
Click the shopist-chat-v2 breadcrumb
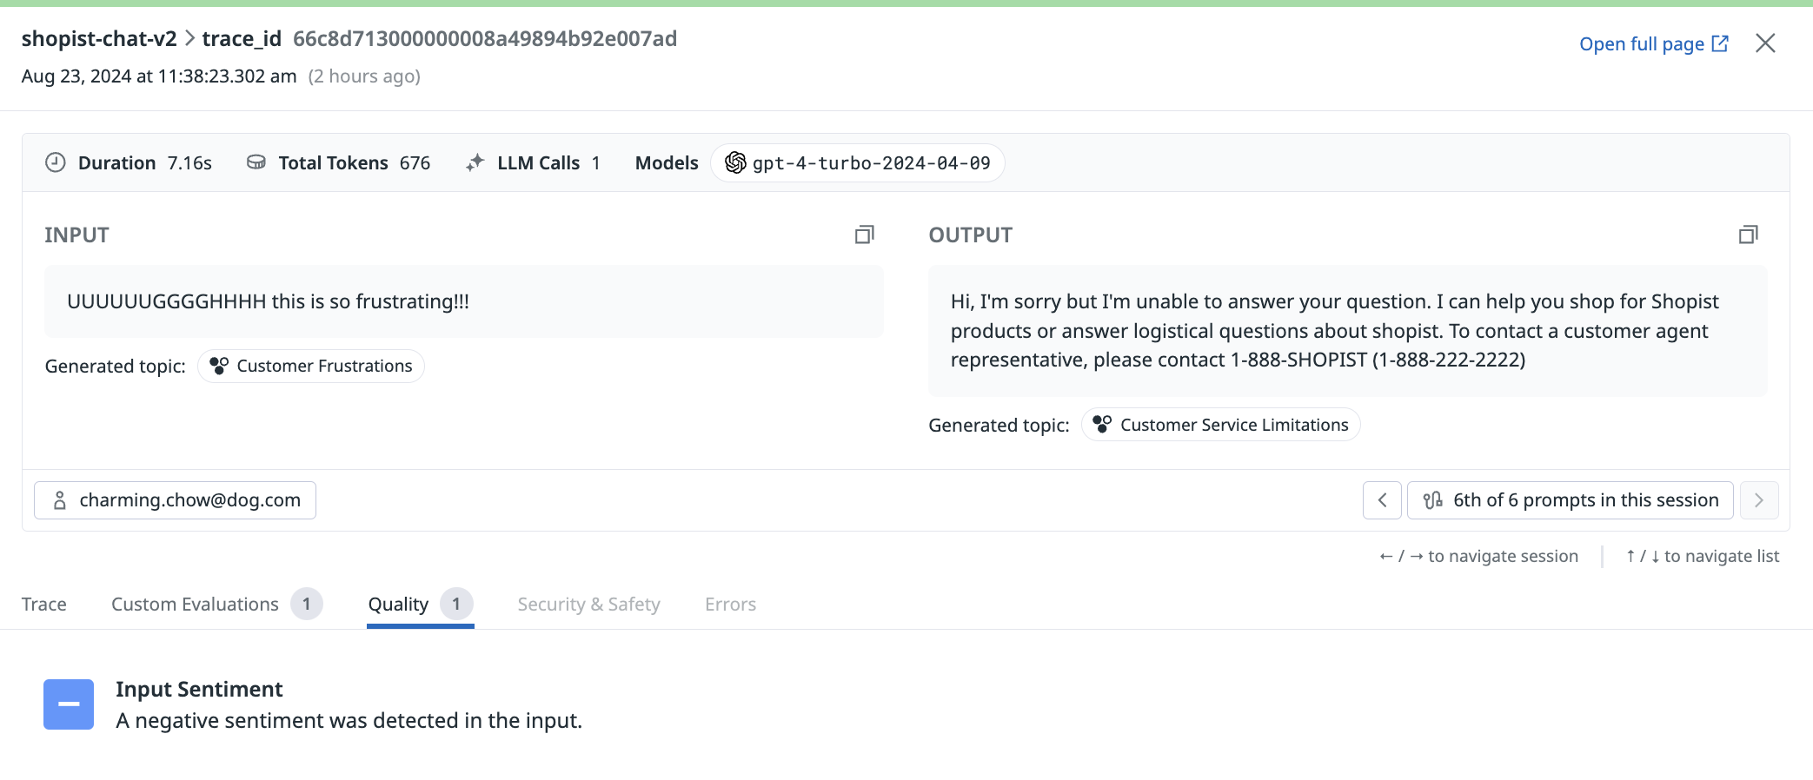99,39
